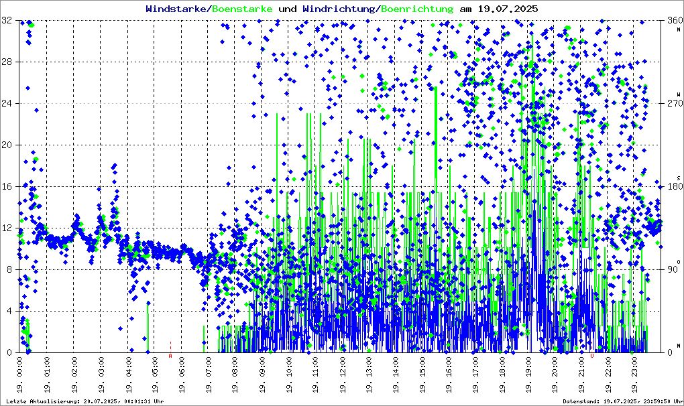The width and height of the screenshot is (684, 406).
Task: Click the '12' wind speed axis label
Action: 7,228
